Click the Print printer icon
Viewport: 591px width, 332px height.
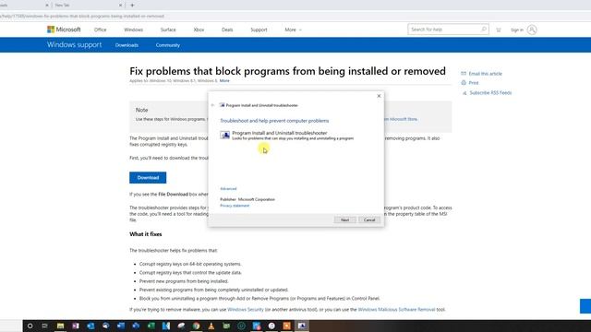tap(464, 83)
